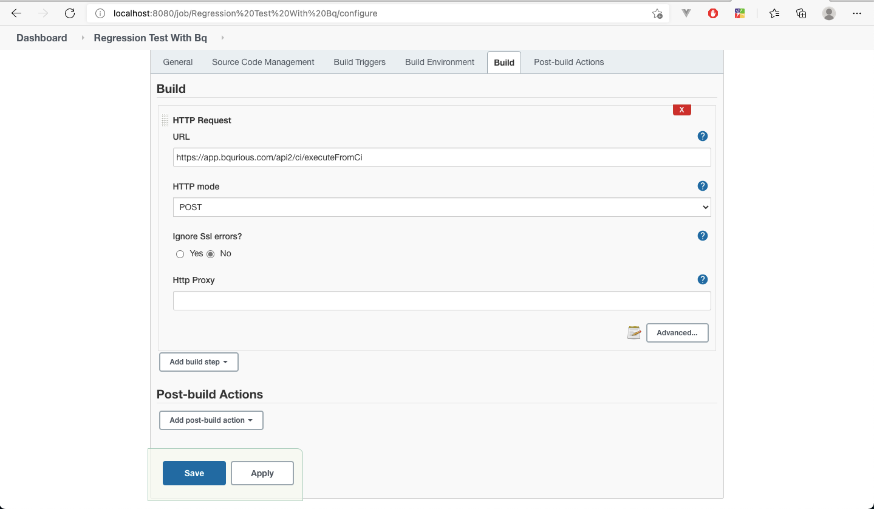The width and height of the screenshot is (874, 509).
Task: Open the Add build step dropdown
Action: click(x=199, y=362)
